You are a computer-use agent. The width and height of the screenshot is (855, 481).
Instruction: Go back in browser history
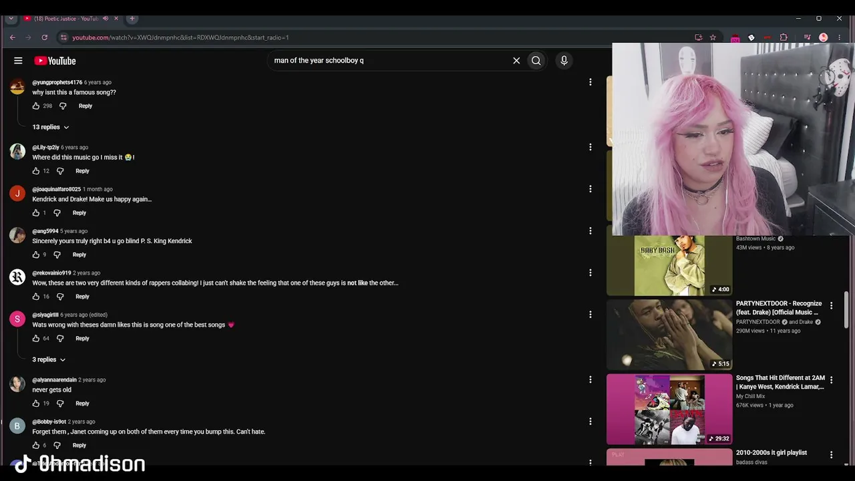pos(12,37)
